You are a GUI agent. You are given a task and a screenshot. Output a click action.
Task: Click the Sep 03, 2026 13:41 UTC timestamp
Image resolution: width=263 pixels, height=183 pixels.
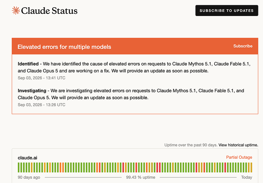pos(42,78)
